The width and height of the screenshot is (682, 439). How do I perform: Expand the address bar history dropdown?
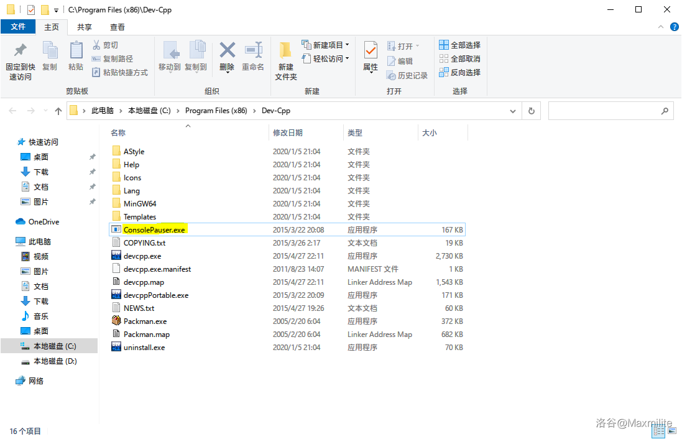click(513, 111)
